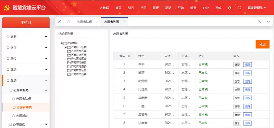The height and width of the screenshot is (128, 274).
Task: Open 办公 in the top navigation
Action: [206, 8]
